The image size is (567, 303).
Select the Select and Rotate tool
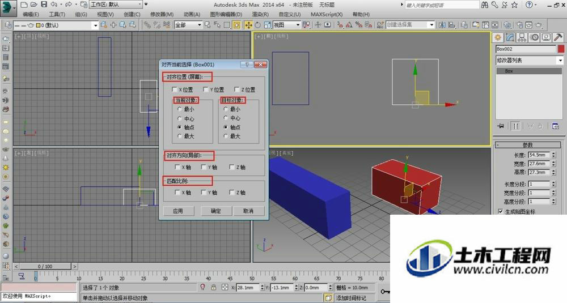click(258, 25)
